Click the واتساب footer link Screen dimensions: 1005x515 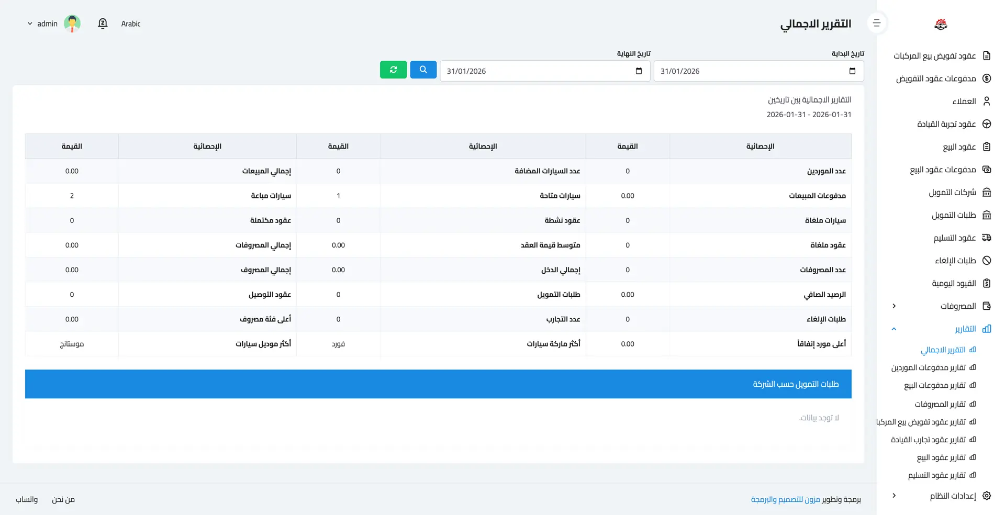pyautogui.click(x=27, y=499)
